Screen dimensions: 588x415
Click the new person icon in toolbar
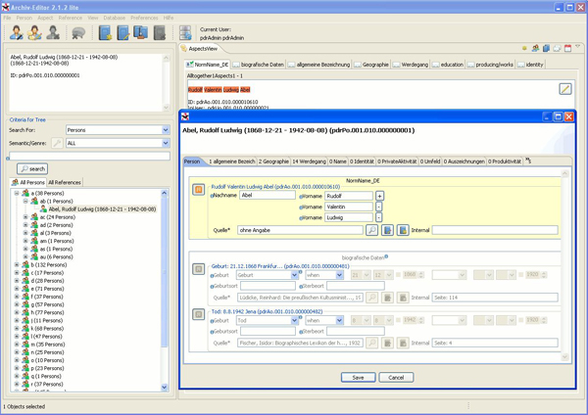point(18,33)
